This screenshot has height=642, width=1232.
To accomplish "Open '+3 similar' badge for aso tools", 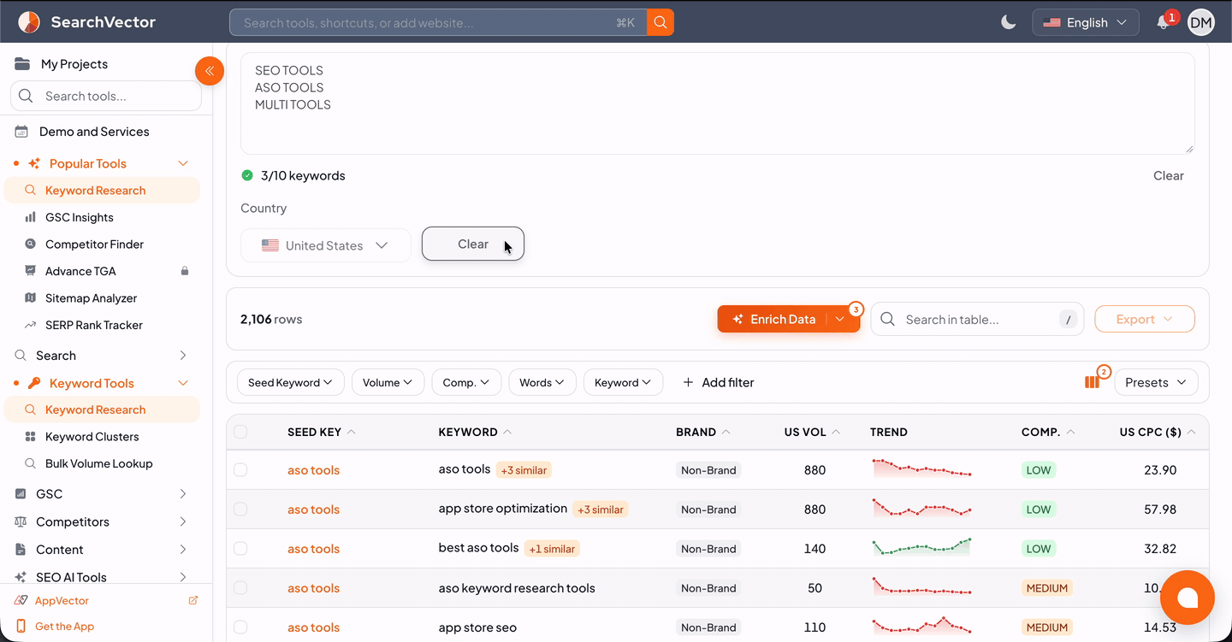I will point(524,470).
